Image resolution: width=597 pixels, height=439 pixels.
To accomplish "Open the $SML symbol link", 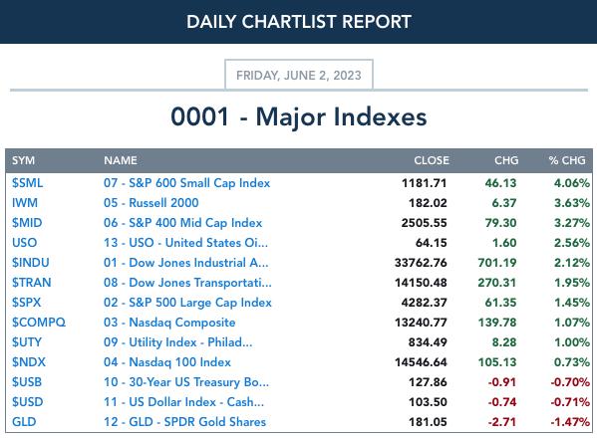I will pos(27,183).
